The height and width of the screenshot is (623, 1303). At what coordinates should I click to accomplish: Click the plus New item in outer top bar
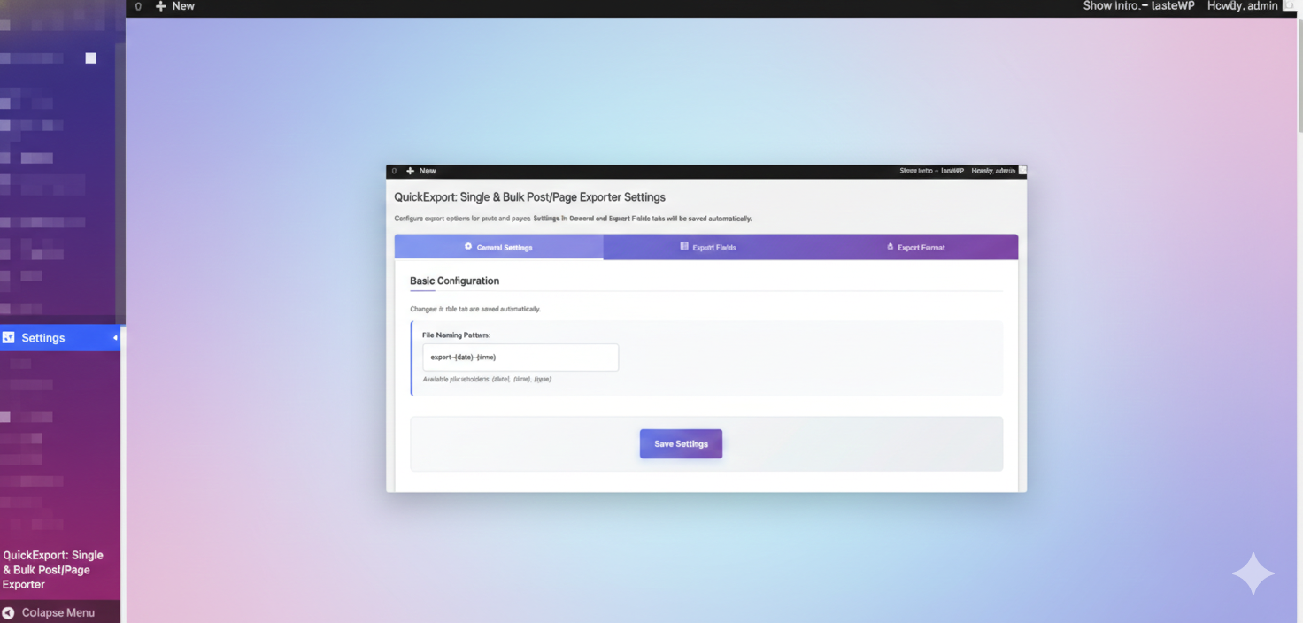coord(175,6)
